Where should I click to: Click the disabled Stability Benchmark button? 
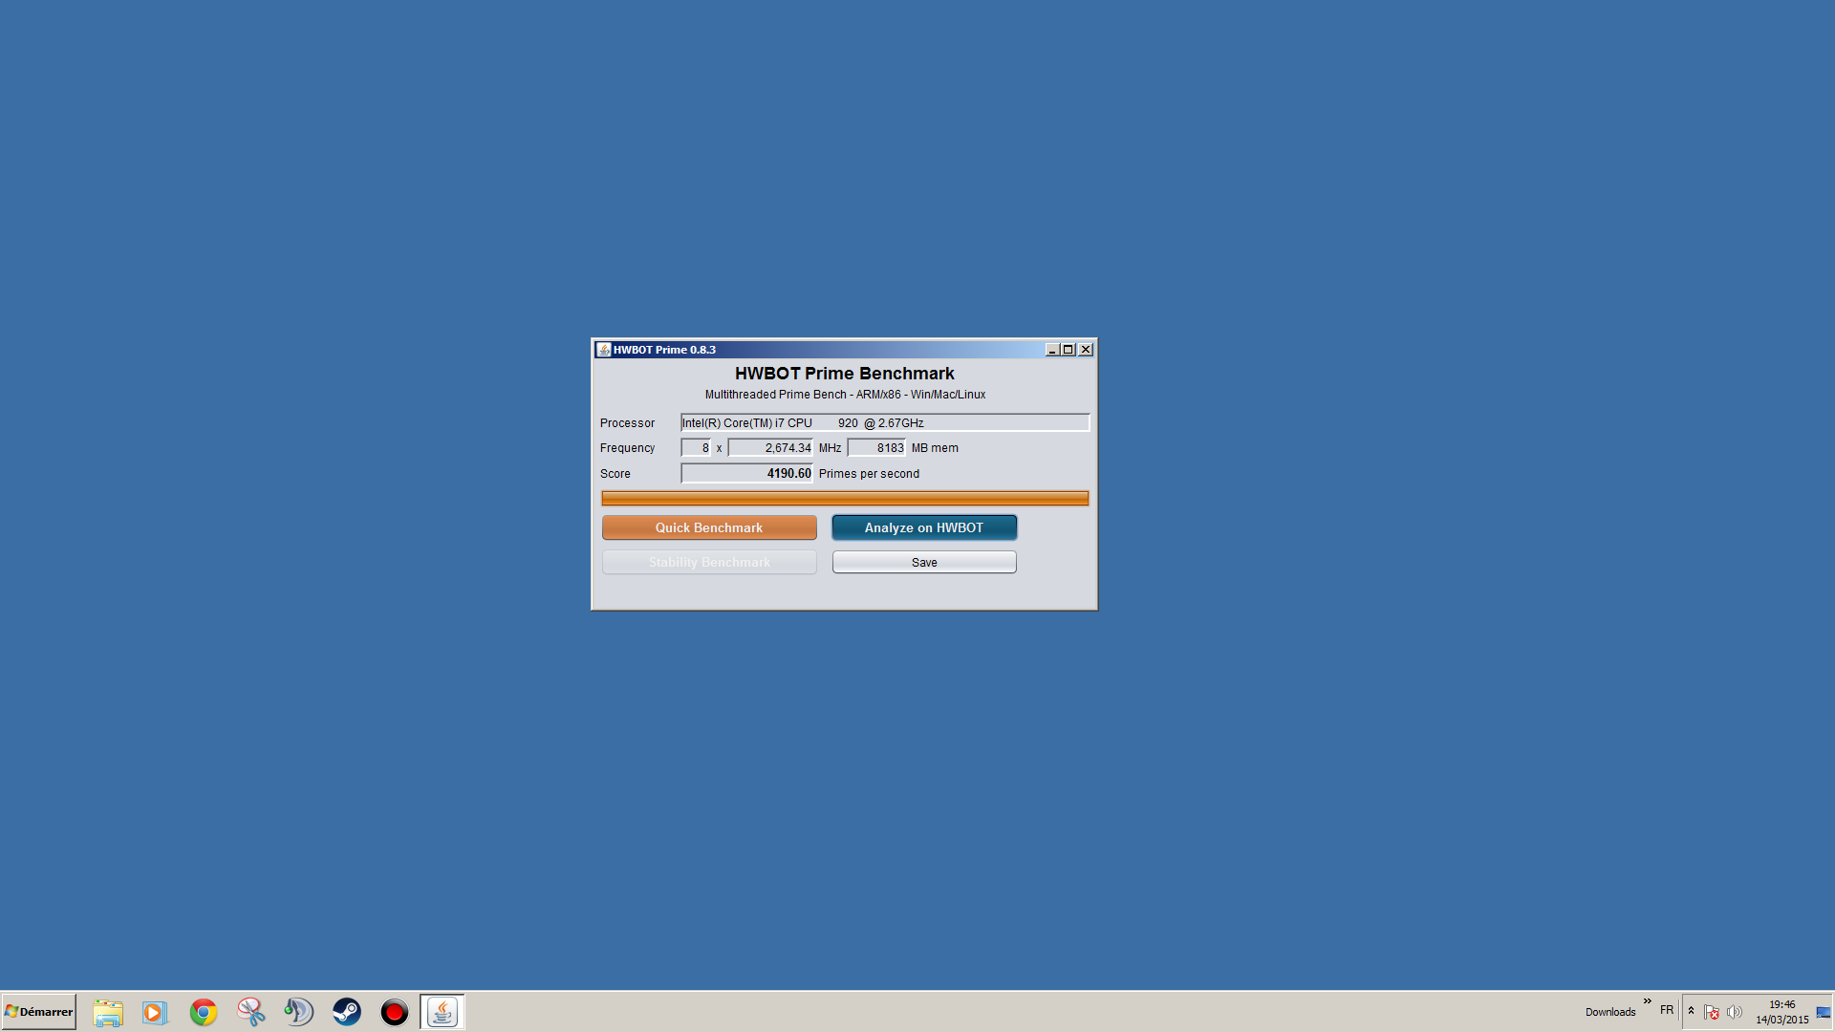pos(709,562)
